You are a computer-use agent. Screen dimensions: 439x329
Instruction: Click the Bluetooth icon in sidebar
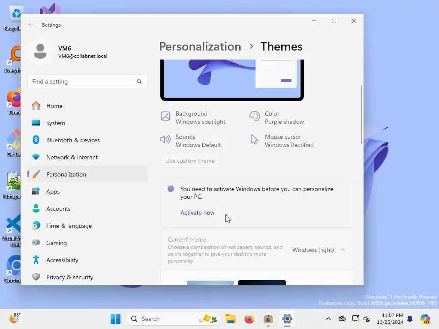tap(36, 140)
